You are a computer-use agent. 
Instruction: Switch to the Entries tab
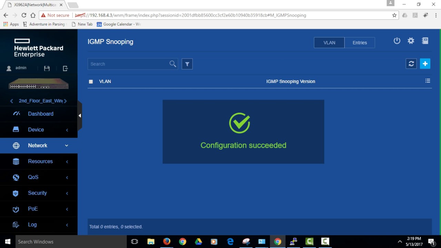pos(360,43)
